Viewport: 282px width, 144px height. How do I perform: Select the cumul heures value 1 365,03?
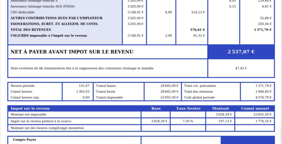click(83, 91)
